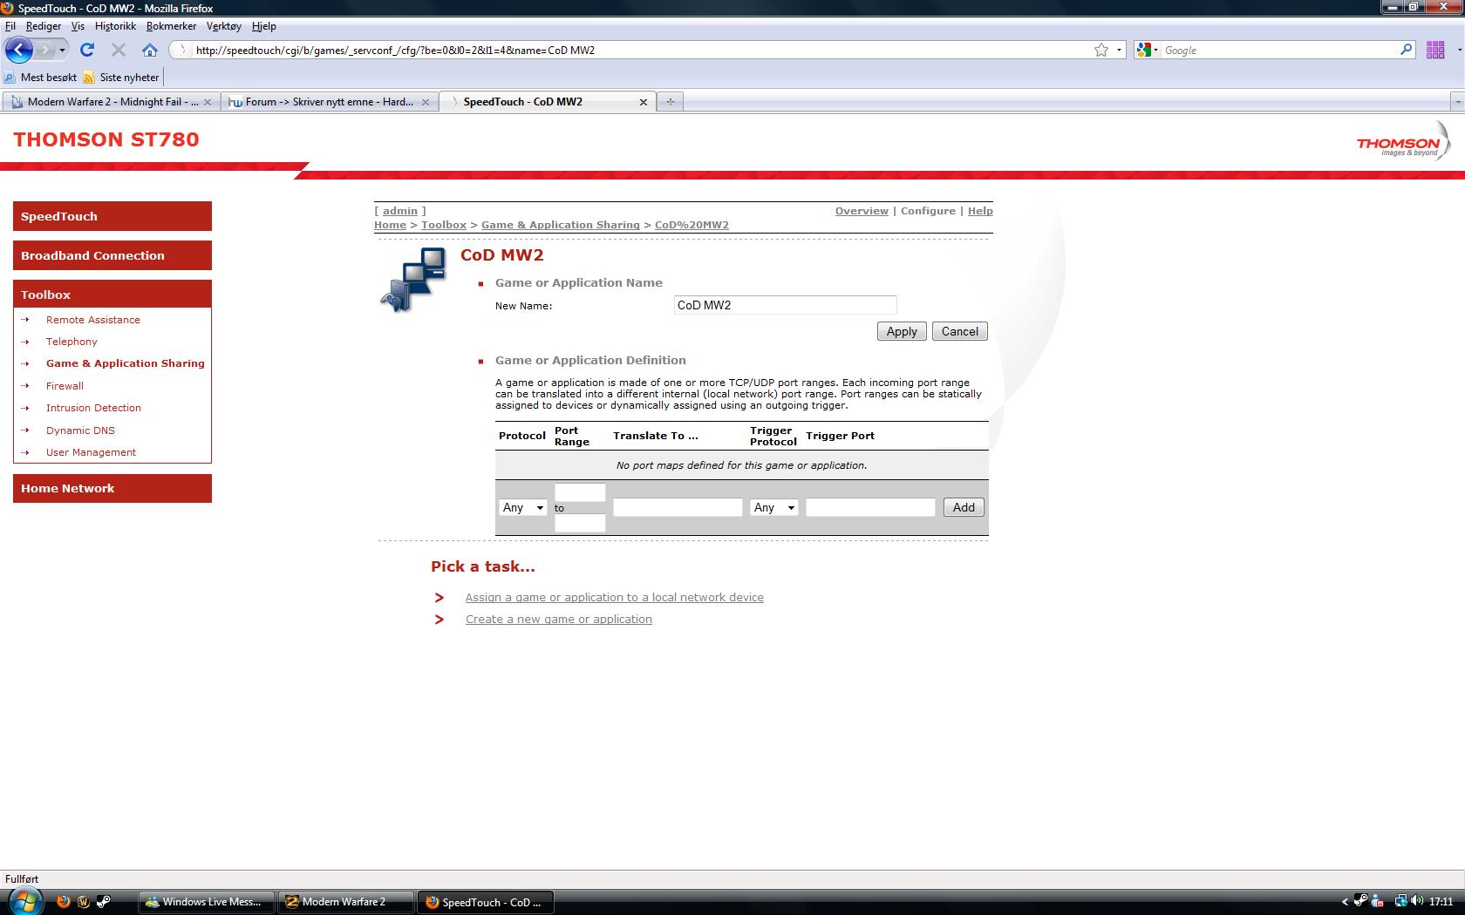
Task: Switch to Modern Warfare 2 - Midnight Fail tab
Action: pyautogui.click(x=110, y=102)
